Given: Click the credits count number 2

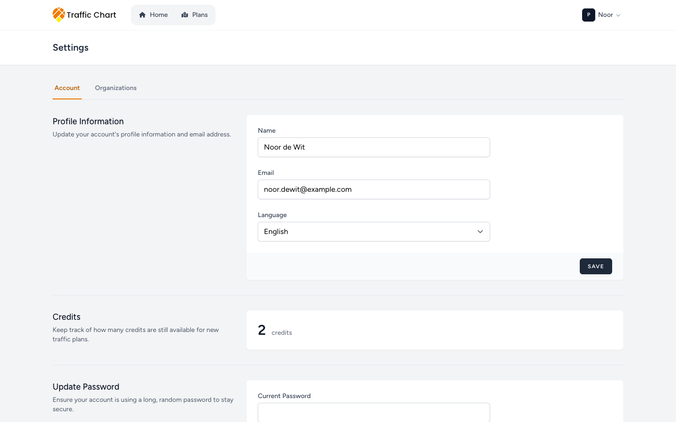Looking at the screenshot, I should [262, 330].
